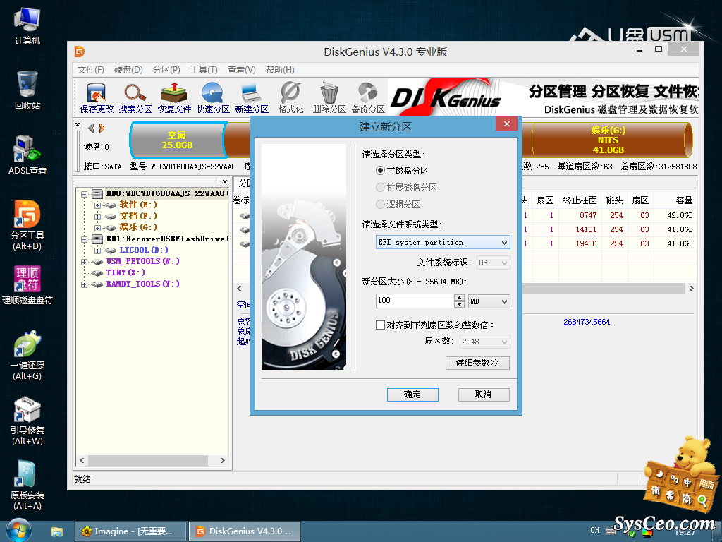722x542 pixels.
Task: Go to previous disk with left arrow
Action: (x=91, y=128)
